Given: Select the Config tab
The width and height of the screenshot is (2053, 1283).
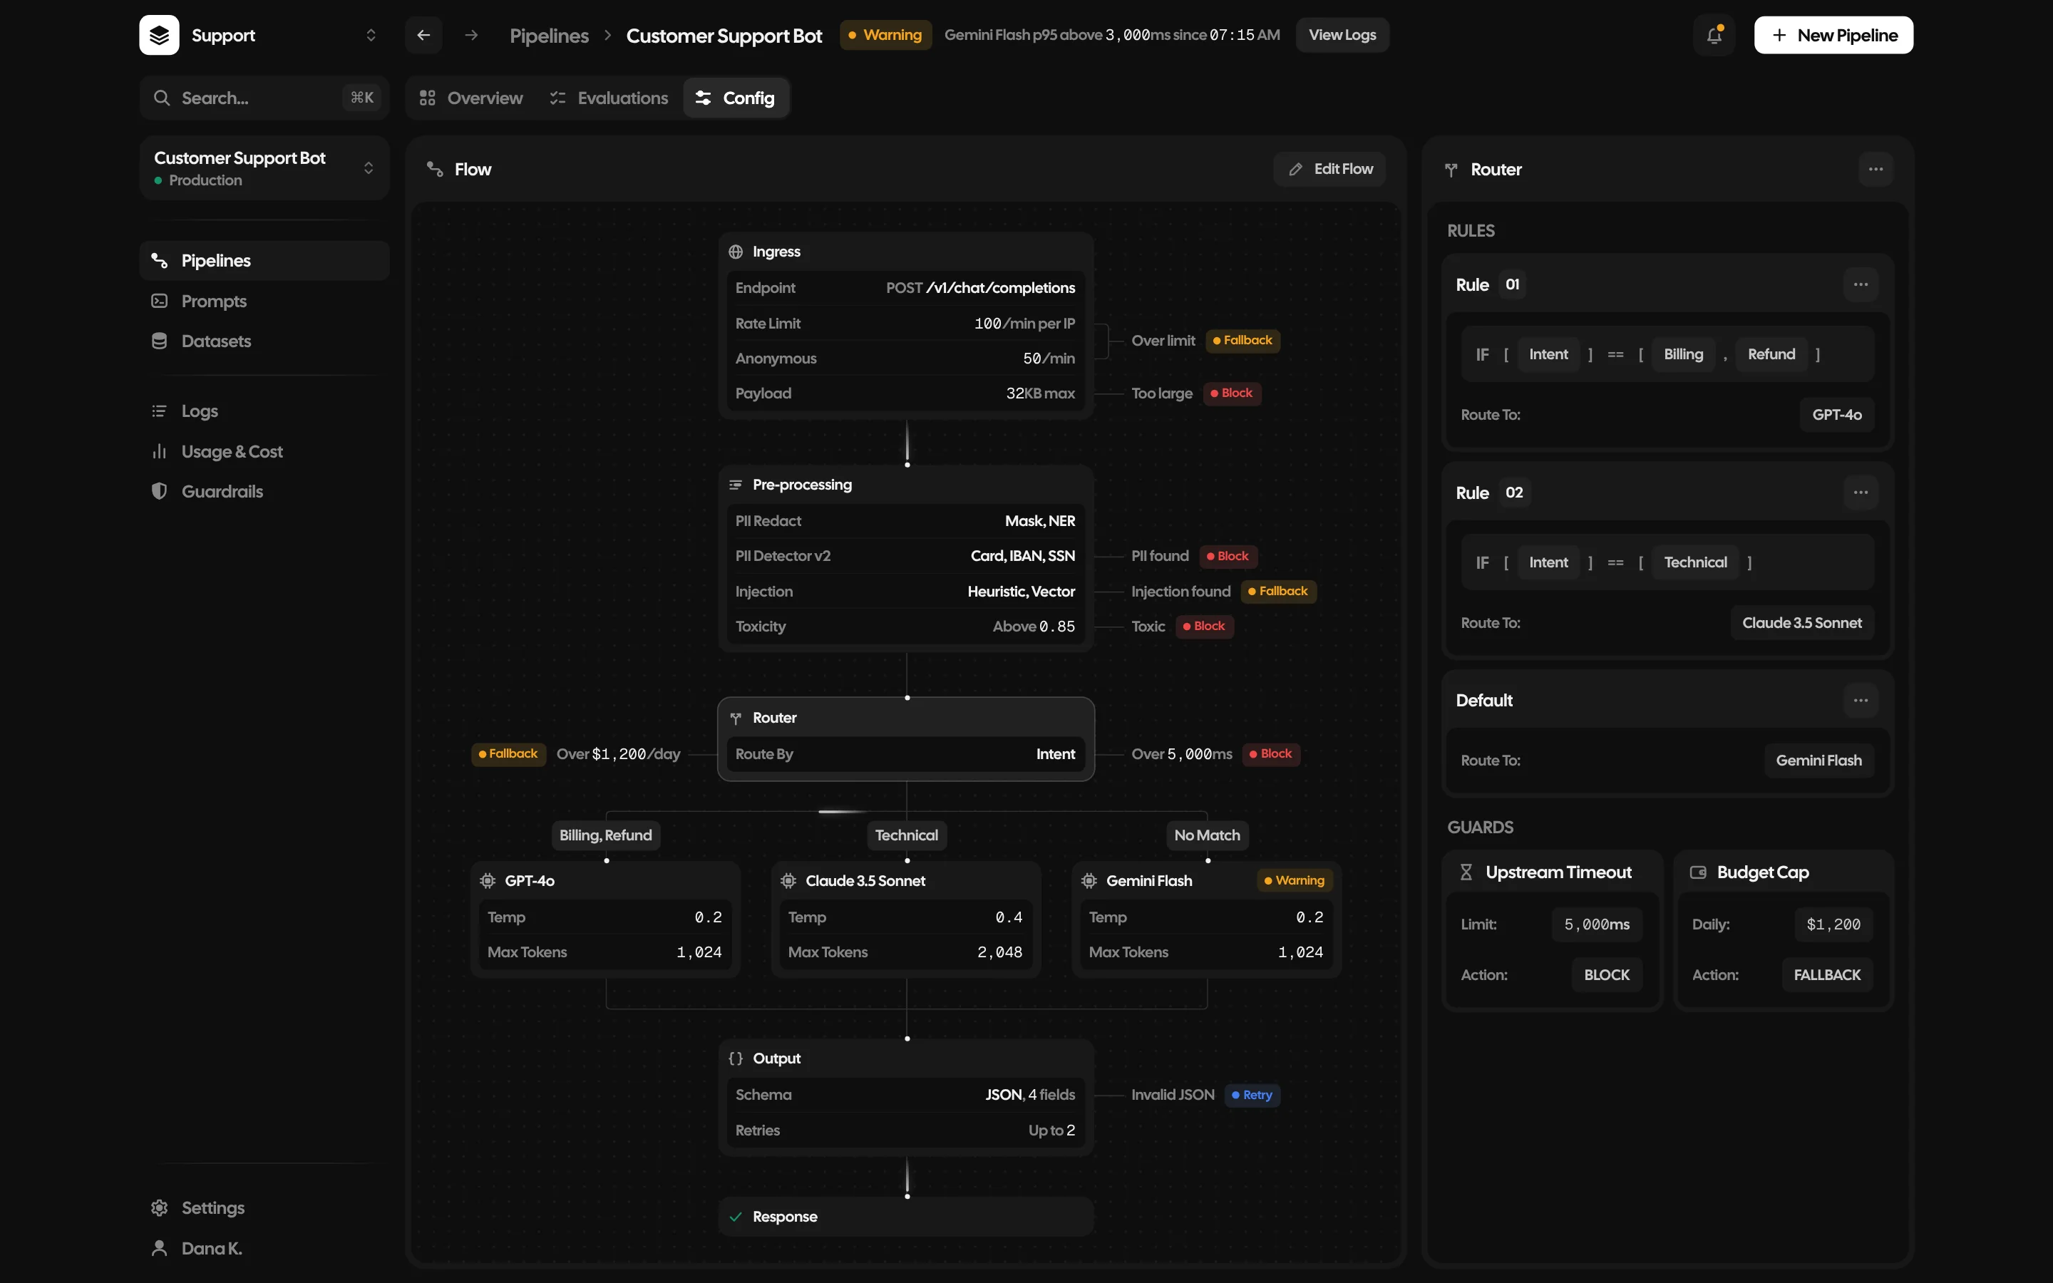Looking at the screenshot, I should (x=736, y=98).
